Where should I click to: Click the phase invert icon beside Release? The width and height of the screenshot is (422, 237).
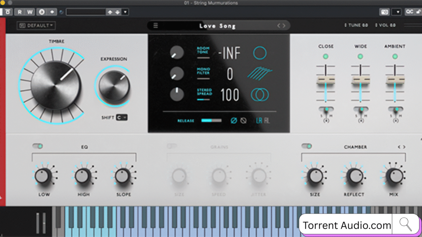tap(234, 121)
